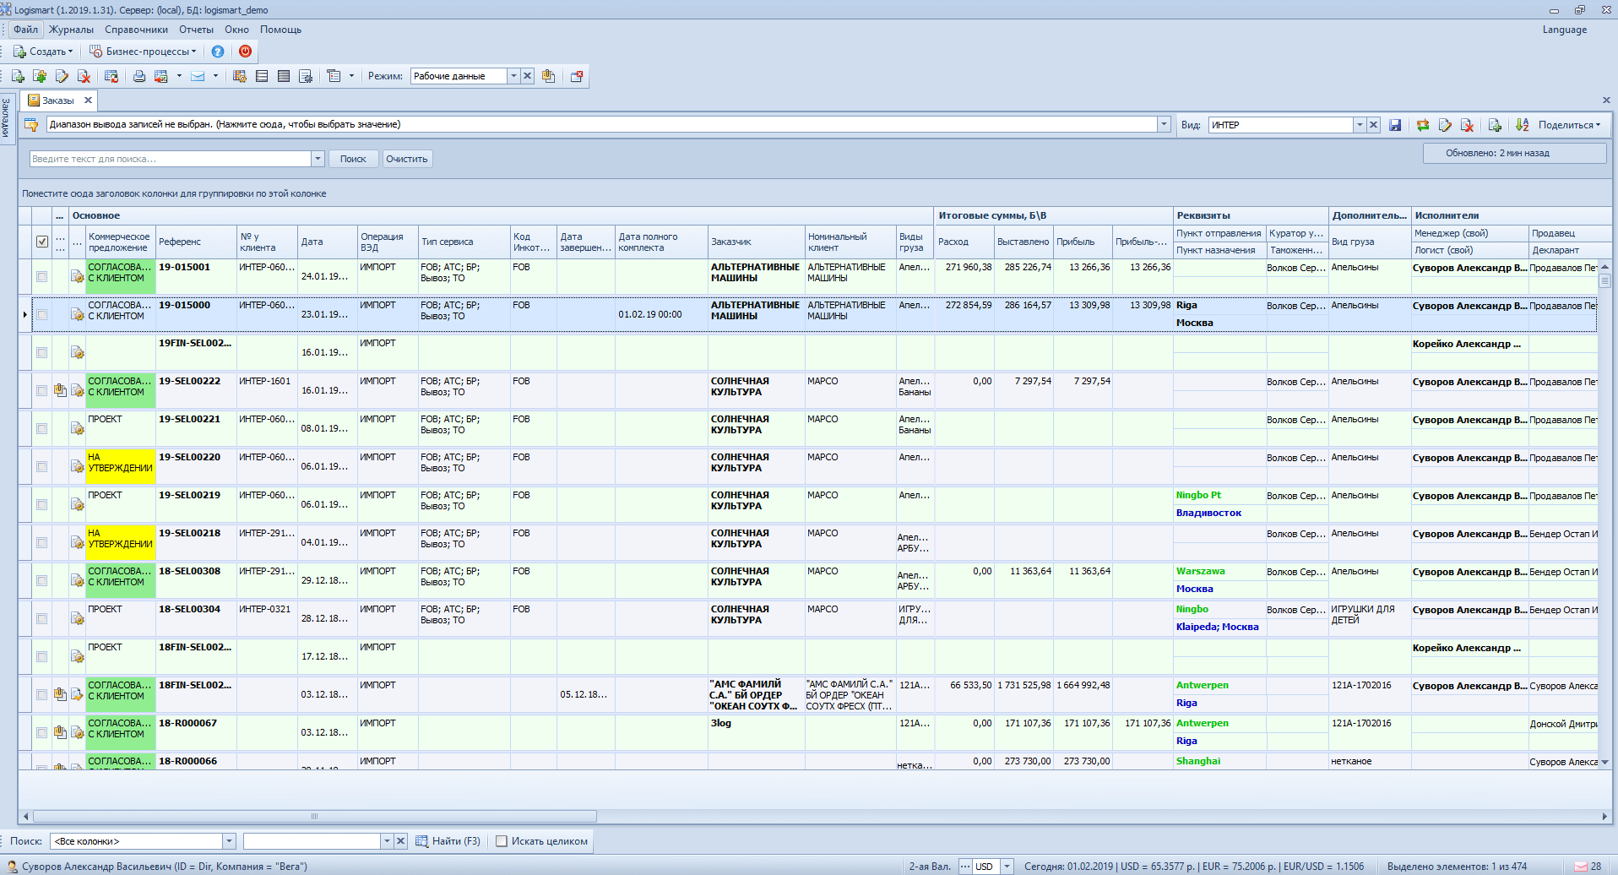This screenshot has width=1618, height=875.
Task: Enable the 'Искать целиком' checkbox
Action: click(502, 841)
